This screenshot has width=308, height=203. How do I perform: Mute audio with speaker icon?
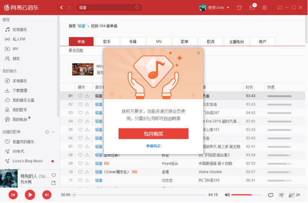(x=227, y=195)
